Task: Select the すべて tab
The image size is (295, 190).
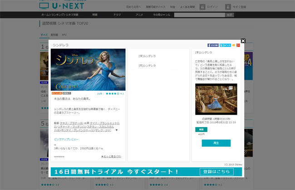Action: [44, 35]
